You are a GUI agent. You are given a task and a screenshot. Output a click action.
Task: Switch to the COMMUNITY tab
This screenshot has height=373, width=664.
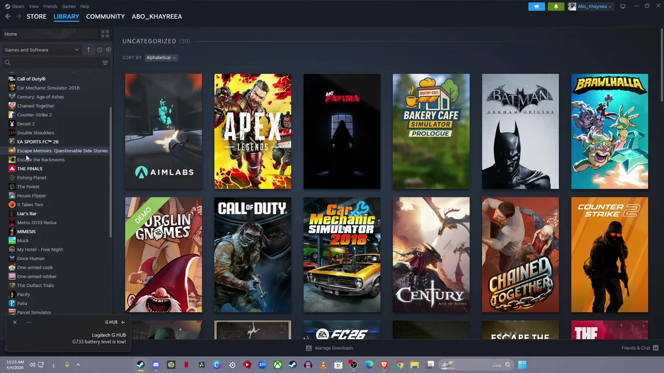pyautogui.click(x=105, y=17)
